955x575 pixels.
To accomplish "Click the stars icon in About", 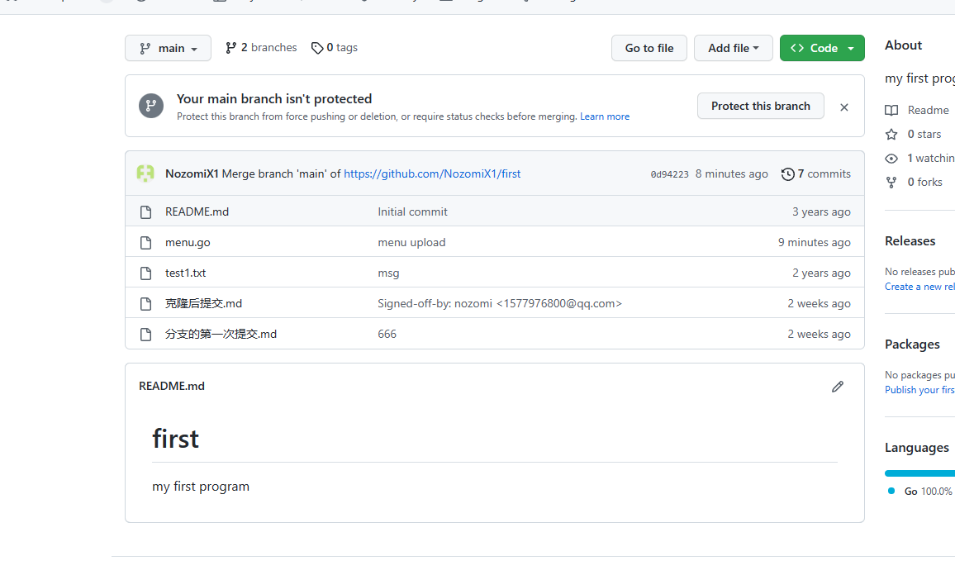I will 891,134.
